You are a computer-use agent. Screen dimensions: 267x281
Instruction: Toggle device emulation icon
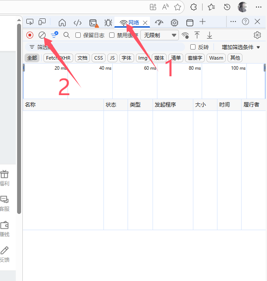(x=42, y=22)
